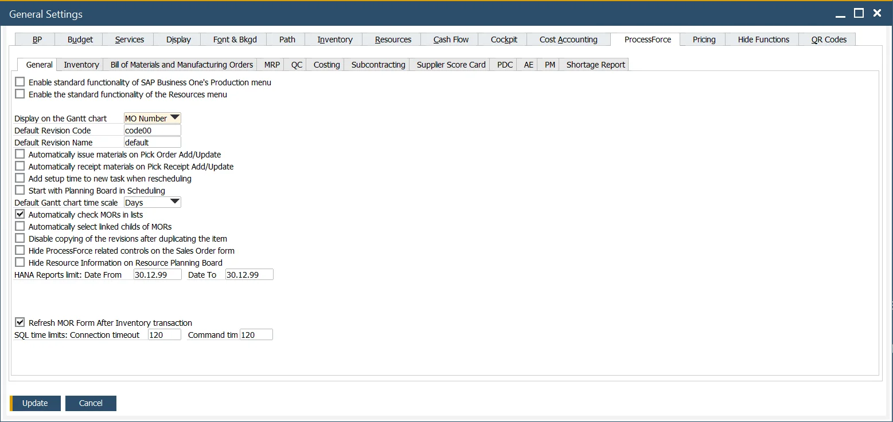Enable the standard functionality of the Resources menu

[20, 93]
